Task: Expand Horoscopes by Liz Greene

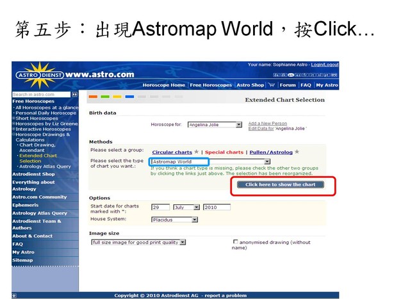Action: 13,124
